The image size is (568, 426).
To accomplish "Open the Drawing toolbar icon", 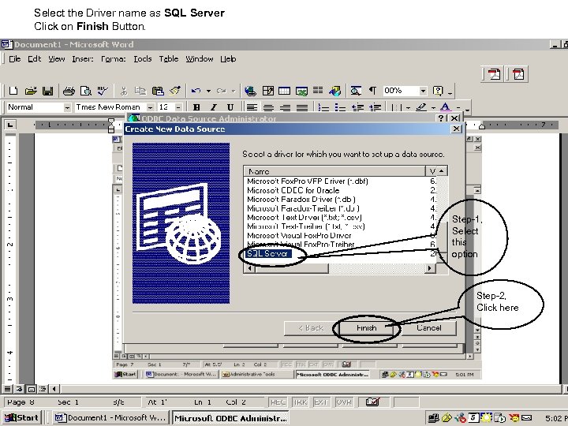I will click(x=335, y=91).
